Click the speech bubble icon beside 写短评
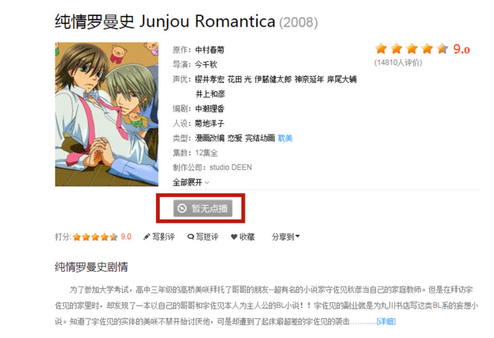494x338 pixels. click(x=190, y=237)
